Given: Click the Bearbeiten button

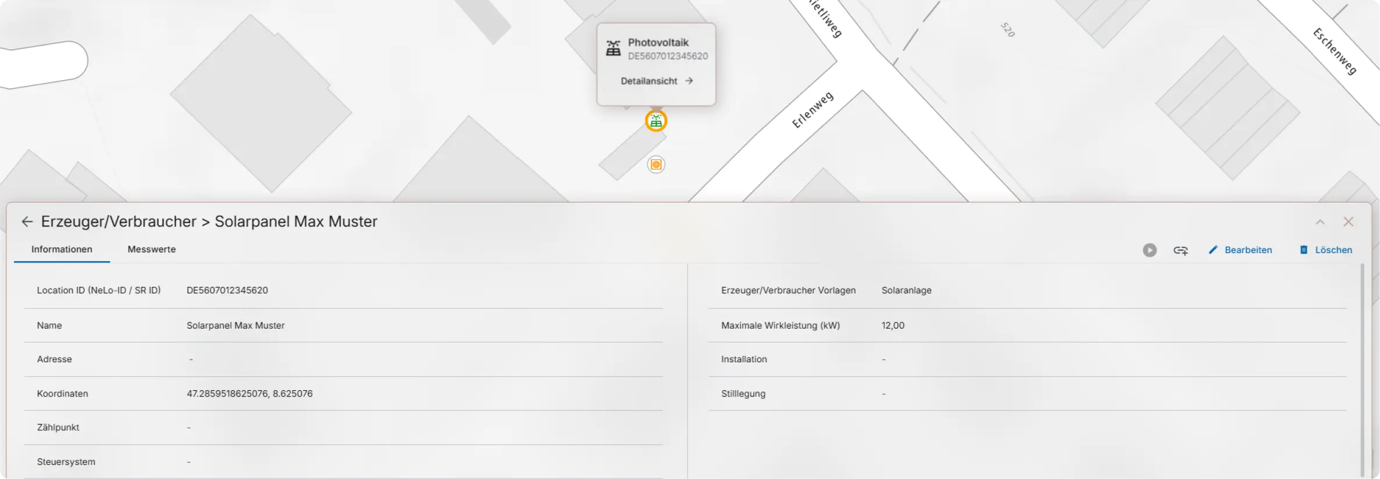Looking at the screenshot, I should coord(1240,250).
